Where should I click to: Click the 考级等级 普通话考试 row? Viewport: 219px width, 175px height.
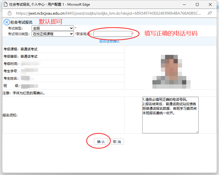[x=29, y=57]
